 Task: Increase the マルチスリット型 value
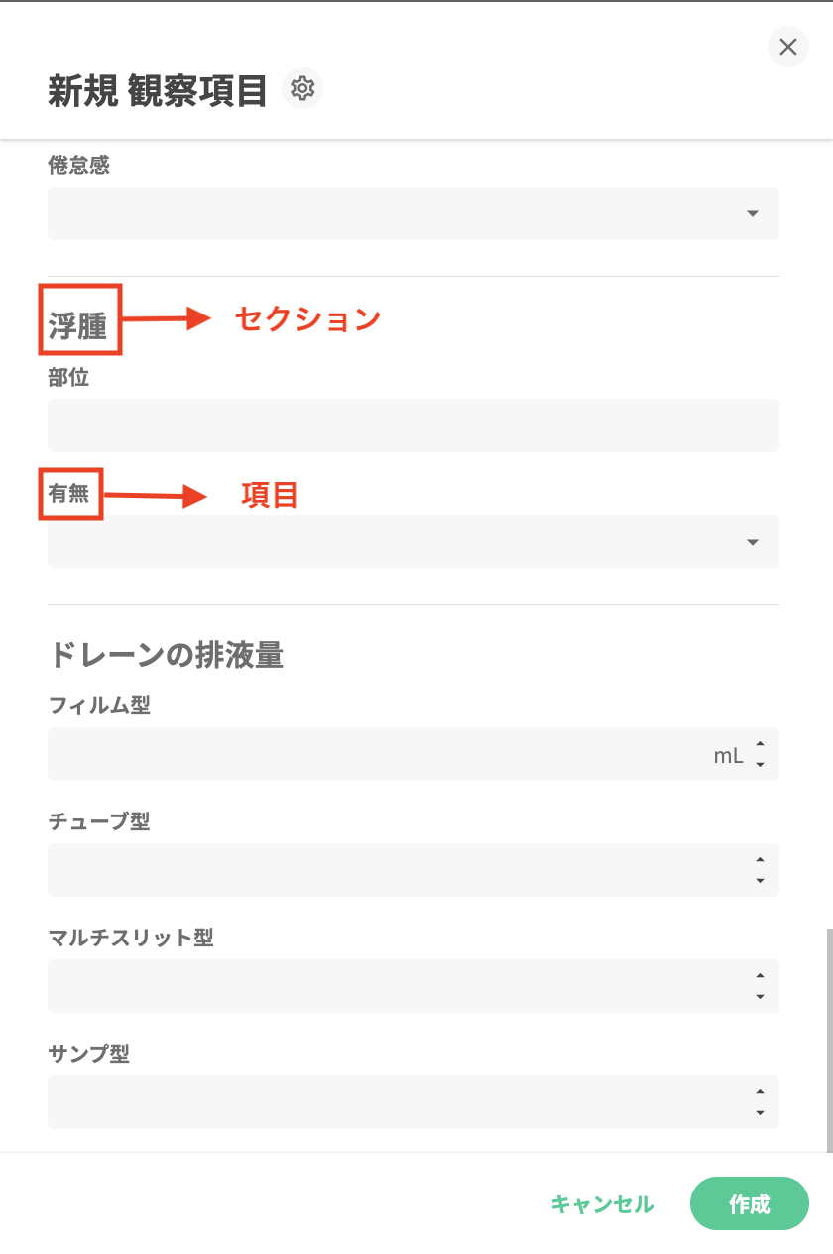pyautogui.click(x=760, y=976)
